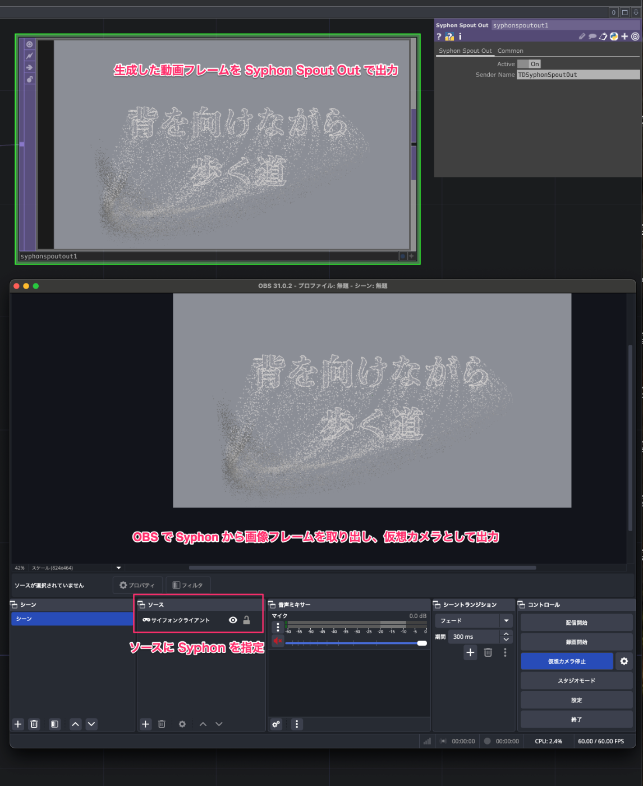This screenshot has width=643, height=786.
Task: Click the maximize pane icon at top right
Action: tap(624, 12)
